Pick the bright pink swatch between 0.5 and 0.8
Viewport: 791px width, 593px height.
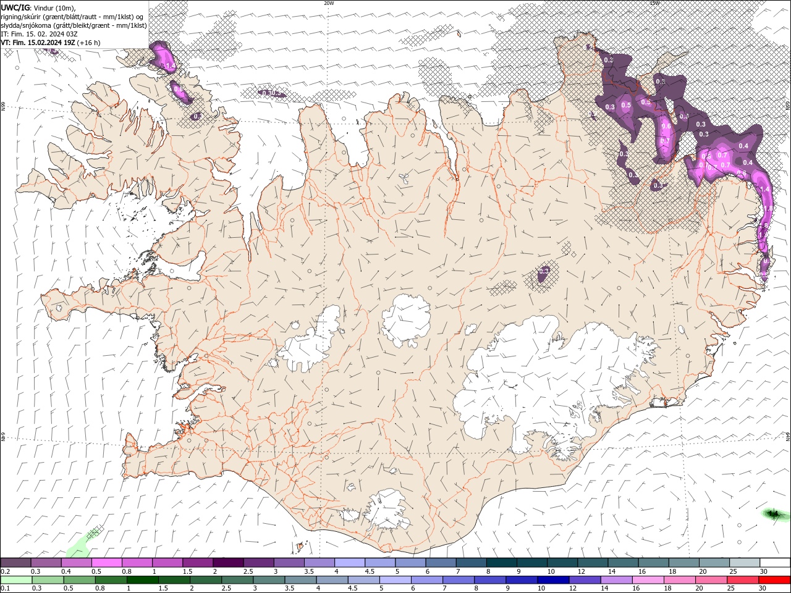(107, 563)
